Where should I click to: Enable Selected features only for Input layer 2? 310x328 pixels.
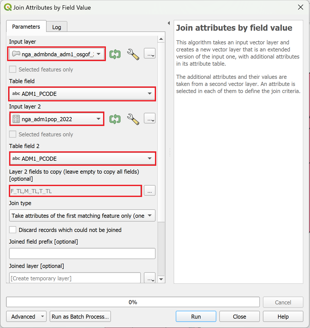coord(13,134)
